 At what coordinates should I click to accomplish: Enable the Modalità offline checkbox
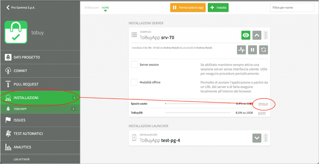[134, 82]
